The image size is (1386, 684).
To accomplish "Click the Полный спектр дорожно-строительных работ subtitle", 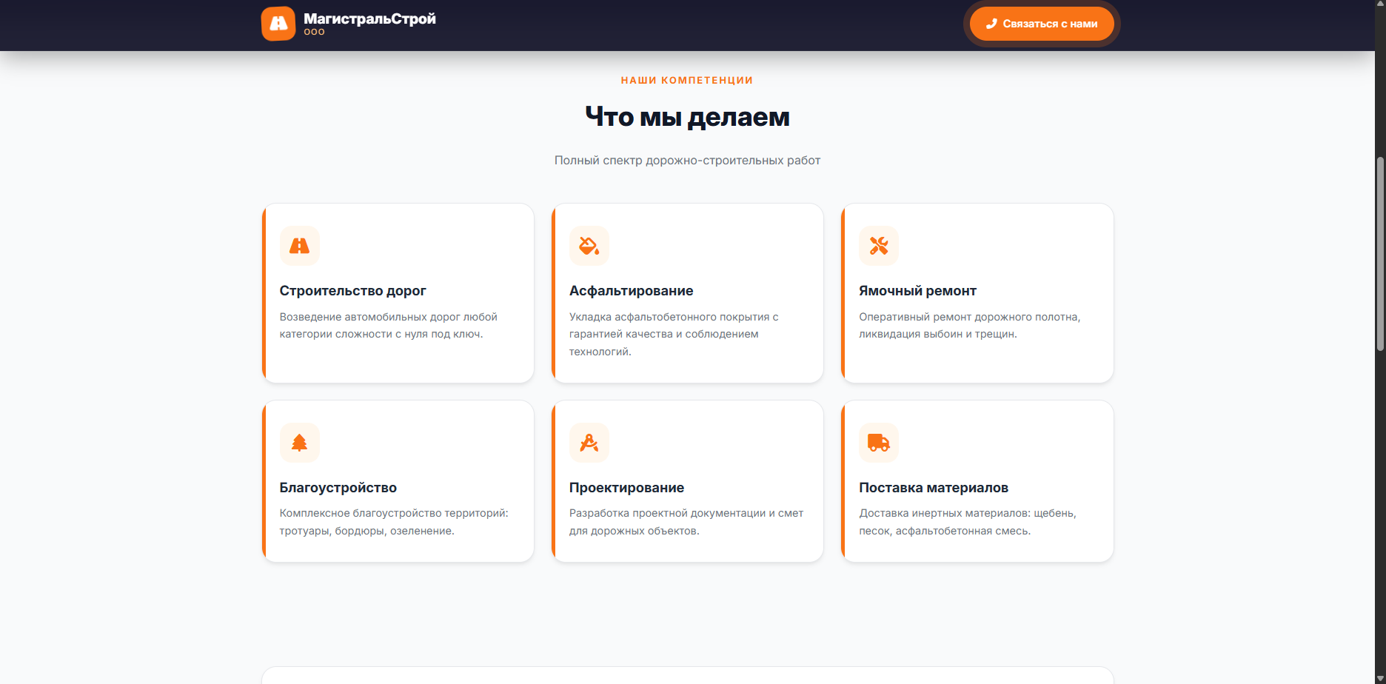I will 687,161.
